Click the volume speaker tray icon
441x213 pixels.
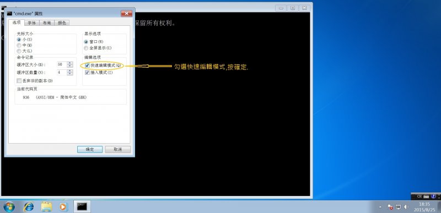406,207
